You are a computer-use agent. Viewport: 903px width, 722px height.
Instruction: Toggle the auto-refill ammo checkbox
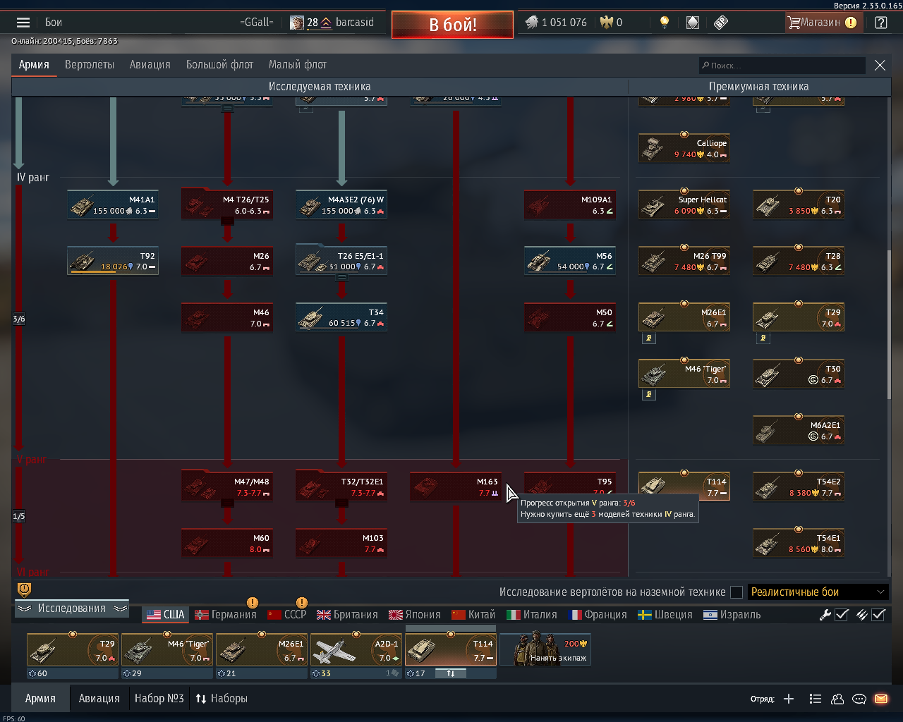[878, 614]
